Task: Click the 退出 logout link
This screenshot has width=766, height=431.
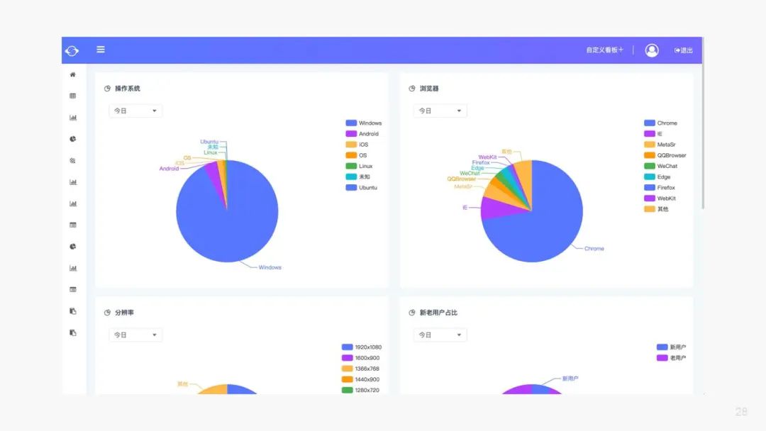Action: point(684,50)
